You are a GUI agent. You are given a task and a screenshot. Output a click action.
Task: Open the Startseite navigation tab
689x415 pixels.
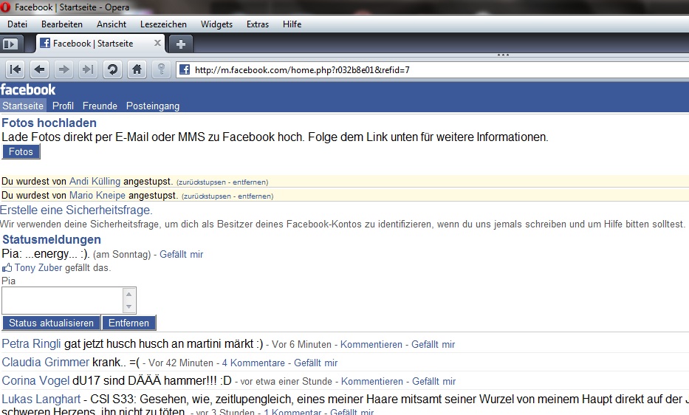23,106
